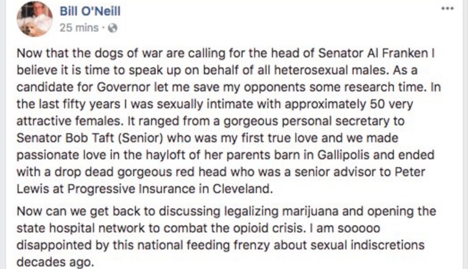Viewport: 468px width, 269px height.
Task: Click the words "decades ago" ending the post
Action: [55, 262]
